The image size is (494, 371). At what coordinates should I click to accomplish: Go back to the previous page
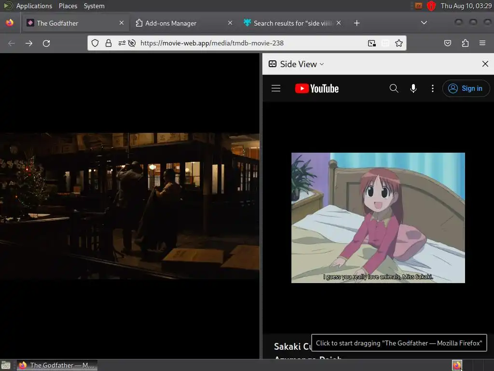point(12,43)
